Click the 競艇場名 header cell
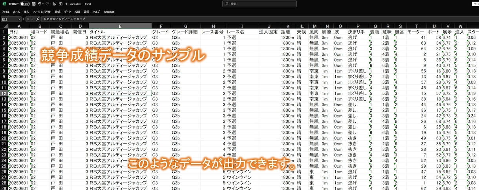Image resolution: width=479 pixels, height=190 pixels. [x=60, y=32]
